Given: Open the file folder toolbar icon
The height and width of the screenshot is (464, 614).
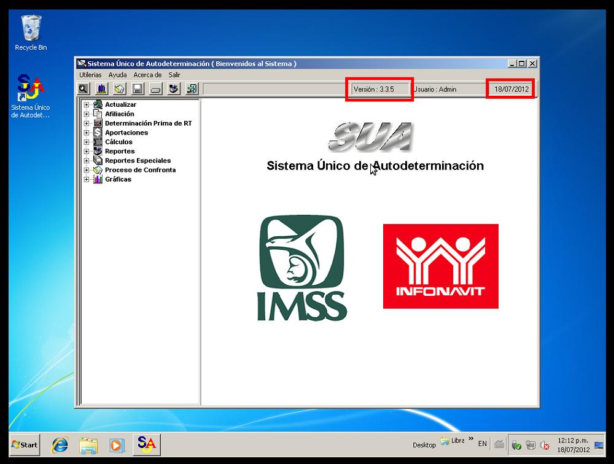Looking at the screenshot, I should coord(118,88).
